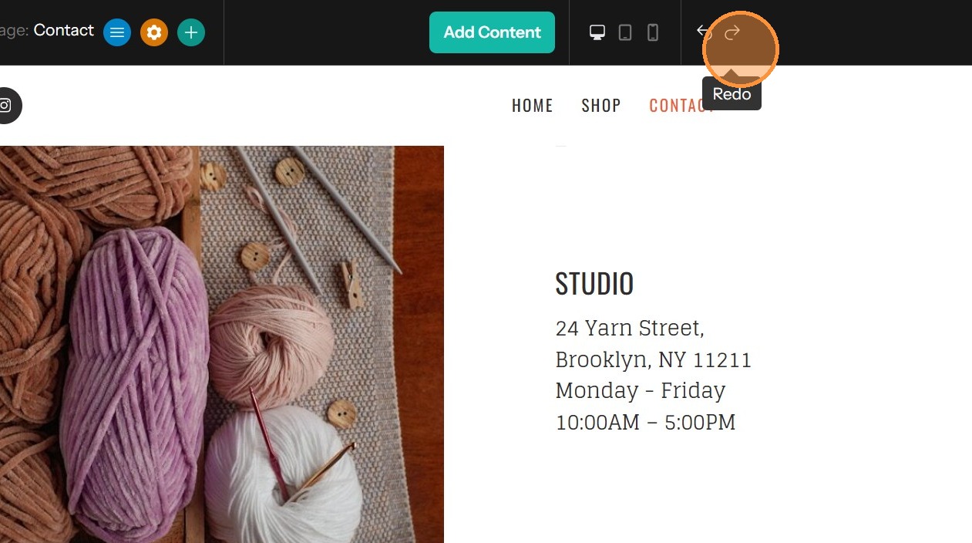
Task: Open the SHOP nav item
Action: (601, 106)
